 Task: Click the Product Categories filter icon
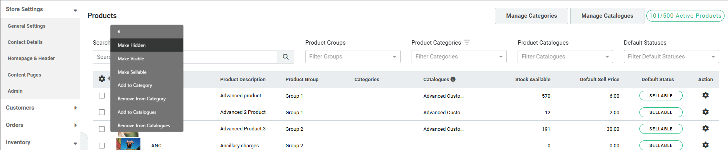[x=467, y=42]
